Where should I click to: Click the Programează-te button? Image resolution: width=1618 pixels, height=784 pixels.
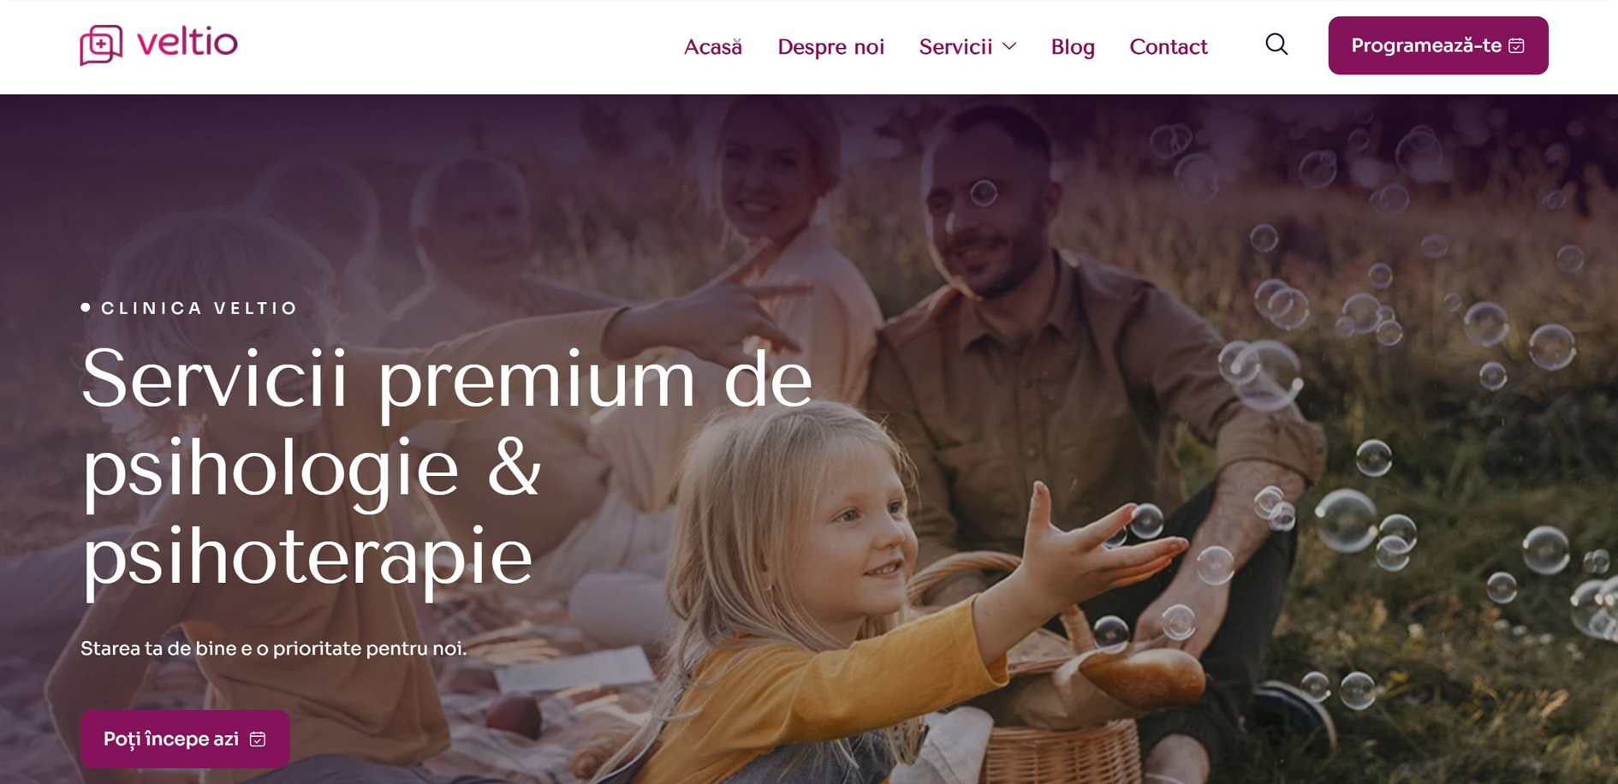point(1437,45)
